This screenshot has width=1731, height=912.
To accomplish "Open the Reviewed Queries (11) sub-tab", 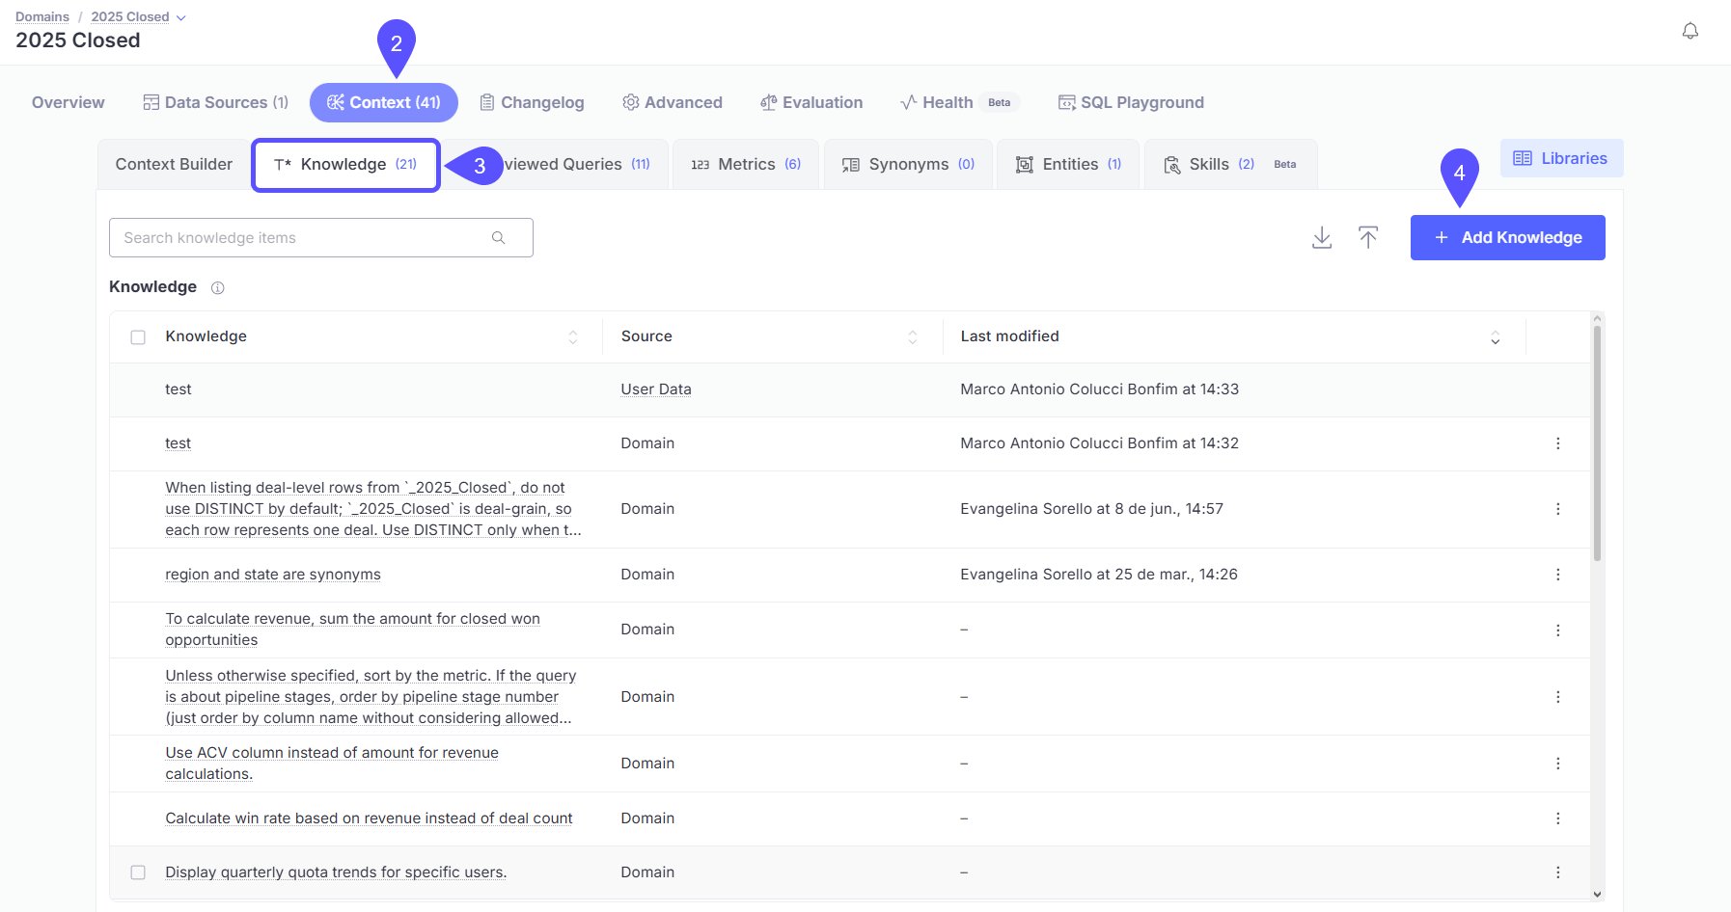I will [577, 165].
